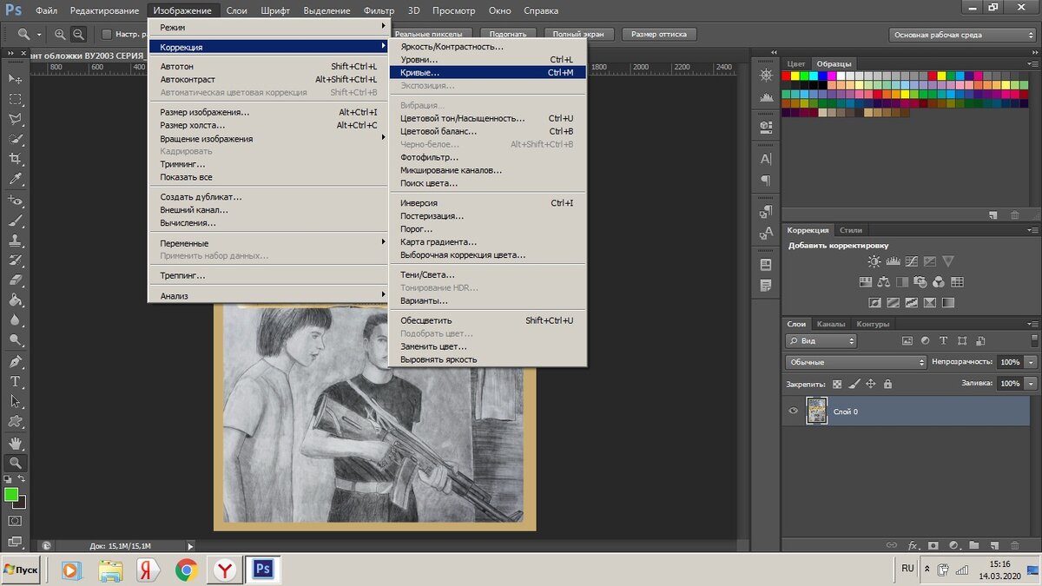Expand the Непрозрачность opacity dropdown arrow
This screenshot has width=1042, height=586.
click(1031, 362)
